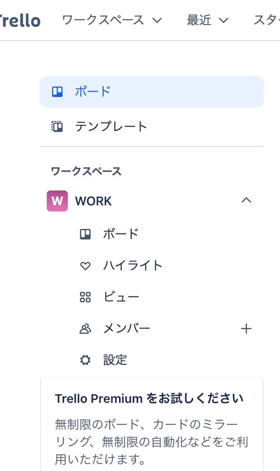280x471 pixels.
Task: Open the 最近 dropdown menu
Action: [207, 20]
